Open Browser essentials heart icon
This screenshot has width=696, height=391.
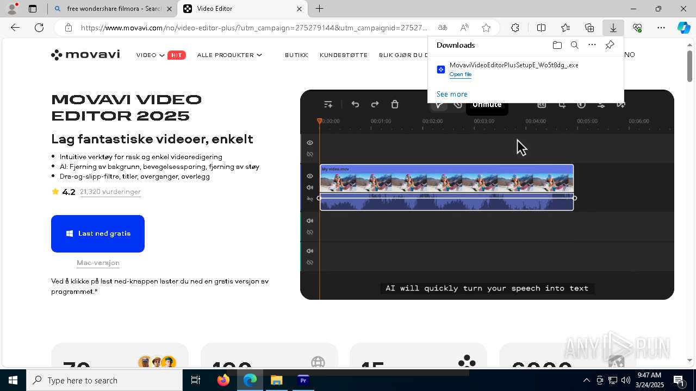pyautogui.click(x=637, y=28)
